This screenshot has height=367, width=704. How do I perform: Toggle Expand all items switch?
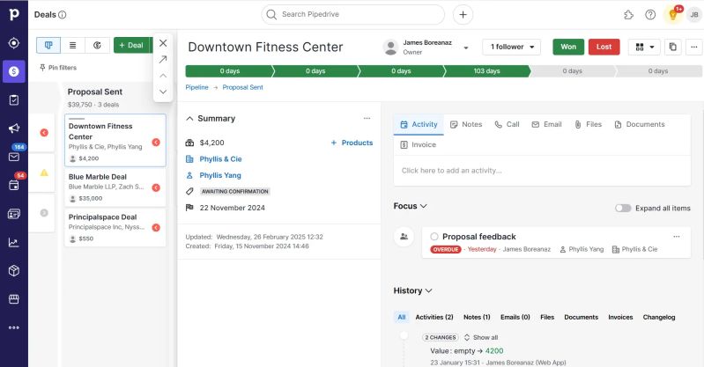[623, 209]
